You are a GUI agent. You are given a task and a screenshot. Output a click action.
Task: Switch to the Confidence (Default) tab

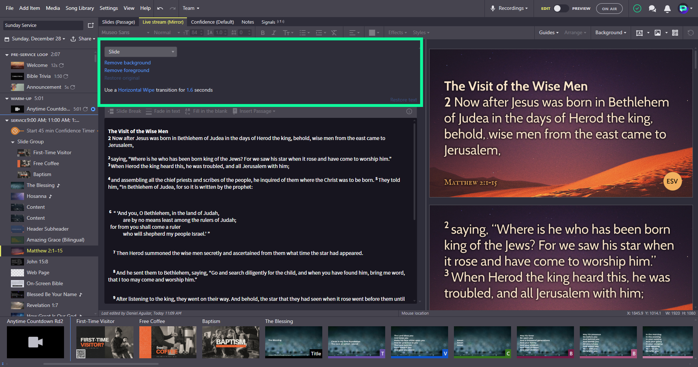(x=212, y=22)
